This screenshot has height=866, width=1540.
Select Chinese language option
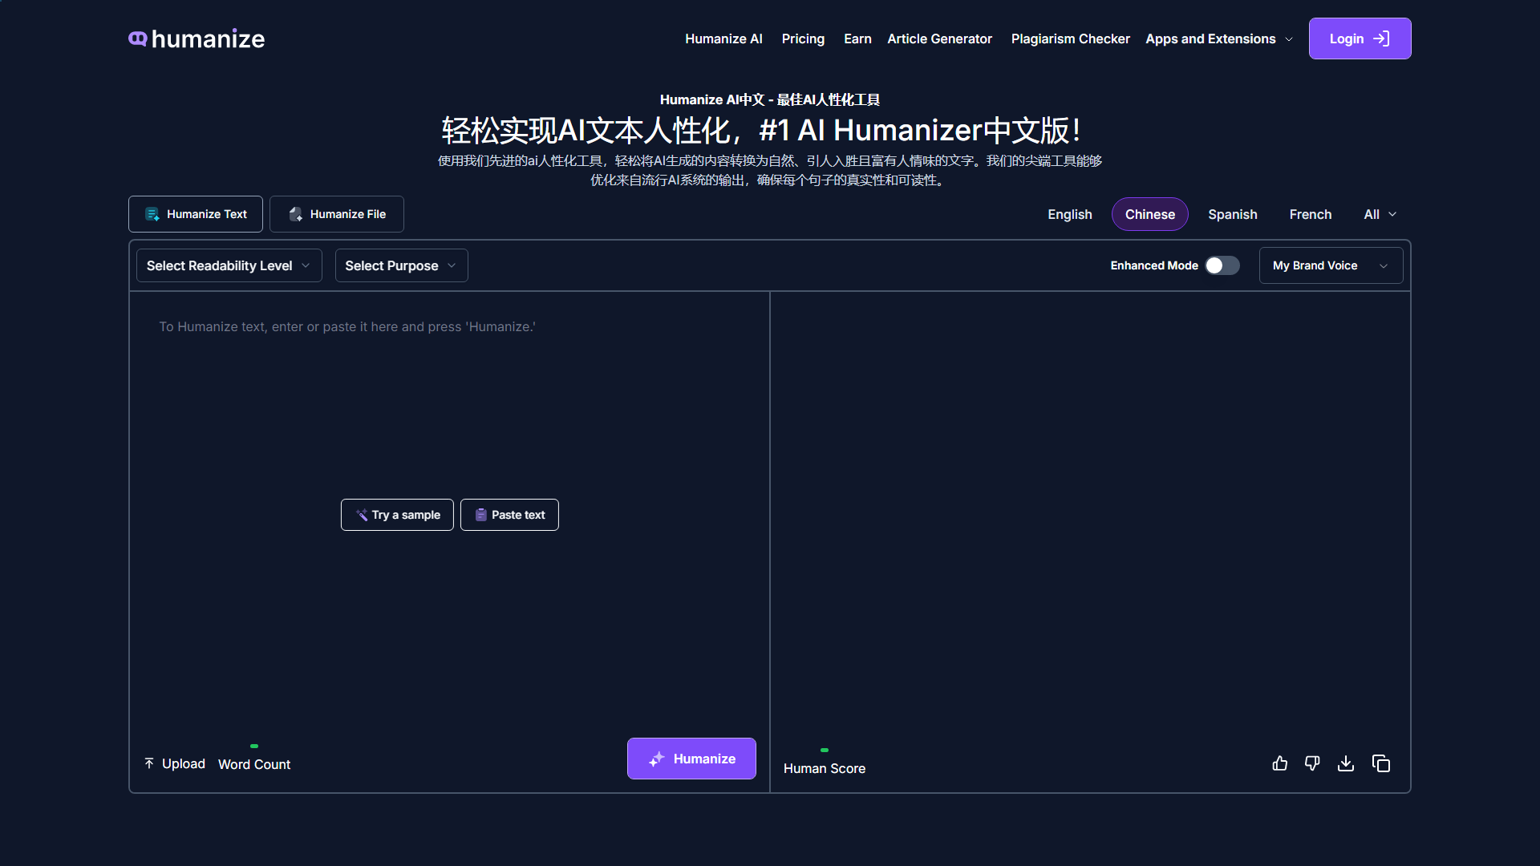point(1149,214)
